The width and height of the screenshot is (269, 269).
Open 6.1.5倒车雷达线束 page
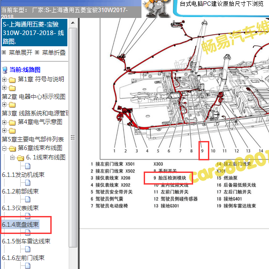[x=26, y=241]
